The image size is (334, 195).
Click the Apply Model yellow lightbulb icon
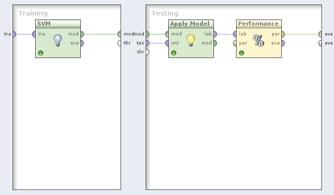click(x=191, y=40)
